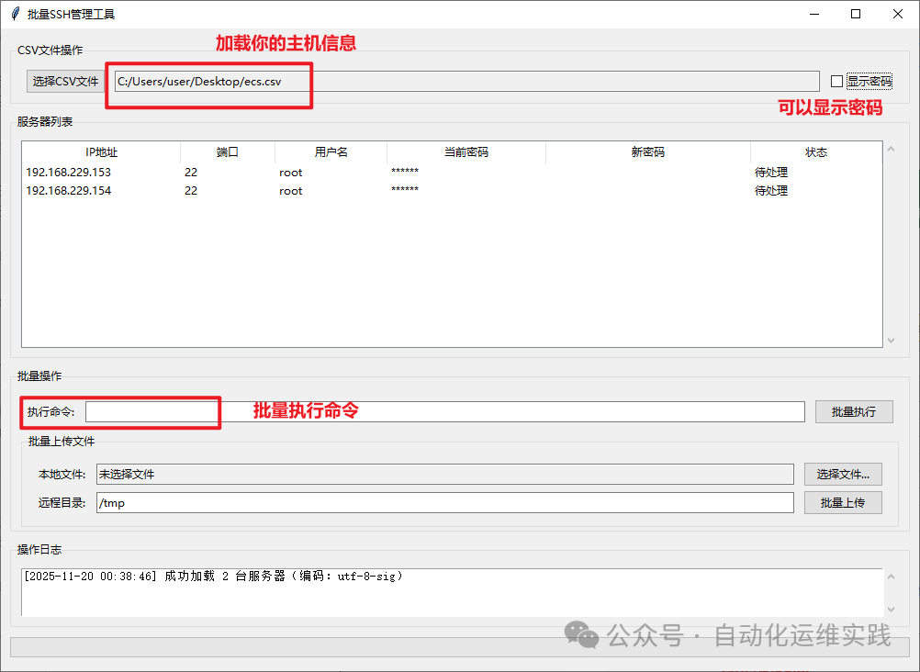Click root username in 192.168.229.154 row

coord(290,191)
